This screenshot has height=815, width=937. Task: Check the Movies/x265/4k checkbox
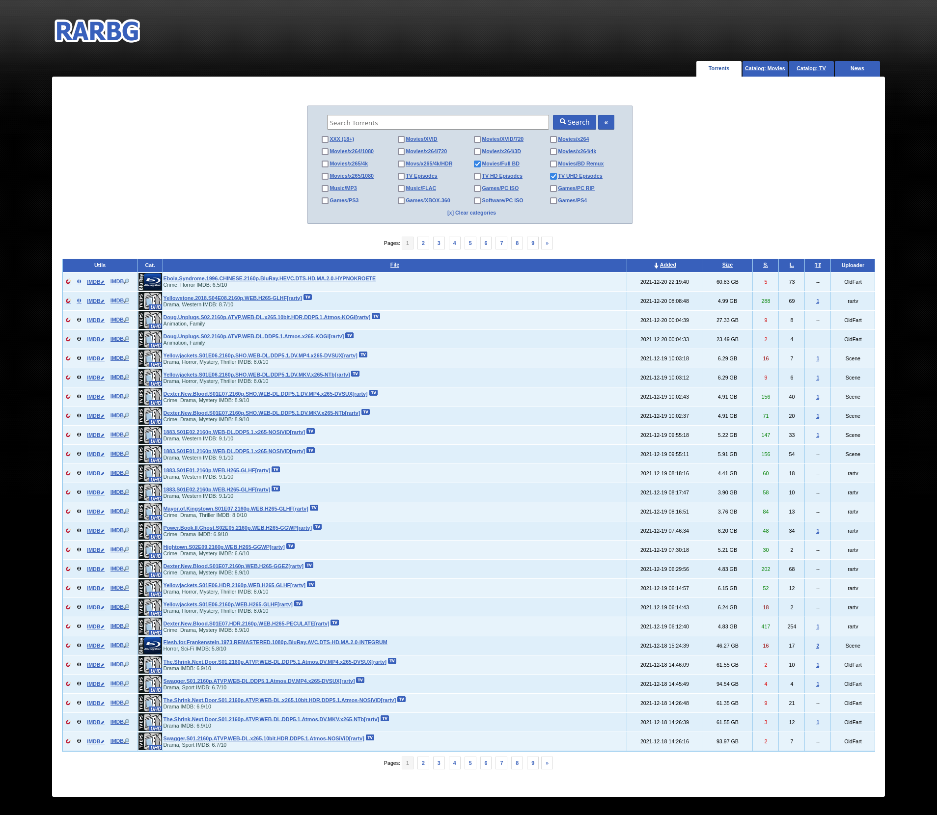point(325,164)
